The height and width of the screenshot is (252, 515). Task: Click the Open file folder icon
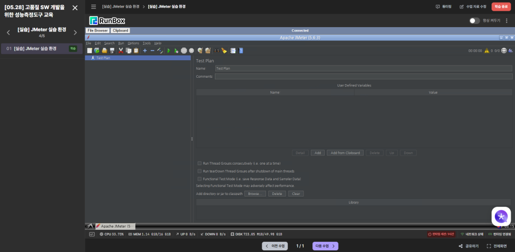coord(104,51)
